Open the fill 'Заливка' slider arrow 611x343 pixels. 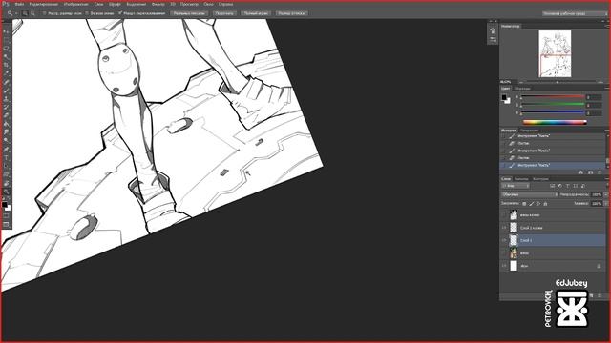[606, 203]
